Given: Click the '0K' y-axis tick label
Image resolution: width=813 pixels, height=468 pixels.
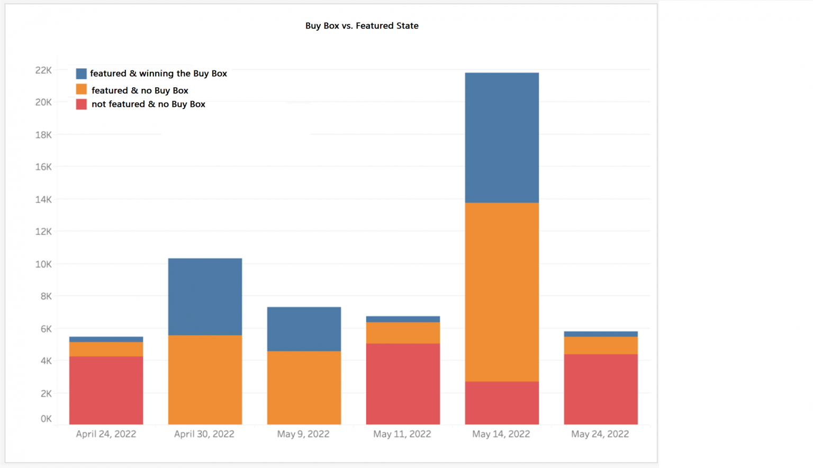Looking at the screenshot, I should coord(46,419).
